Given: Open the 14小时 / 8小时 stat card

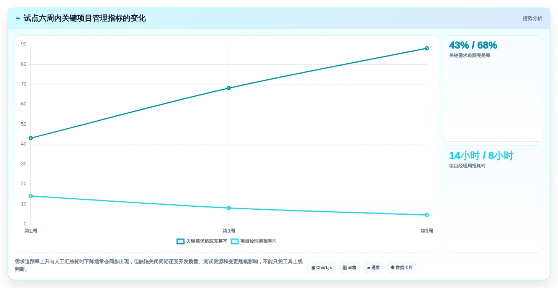Looking at the screenshot, I should [493, 199].
